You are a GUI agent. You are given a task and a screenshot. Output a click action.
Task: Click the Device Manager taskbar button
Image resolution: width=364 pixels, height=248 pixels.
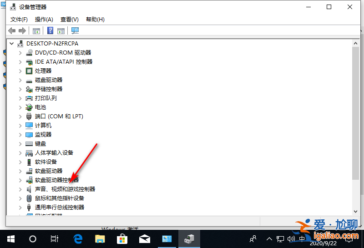click(189, 239)
